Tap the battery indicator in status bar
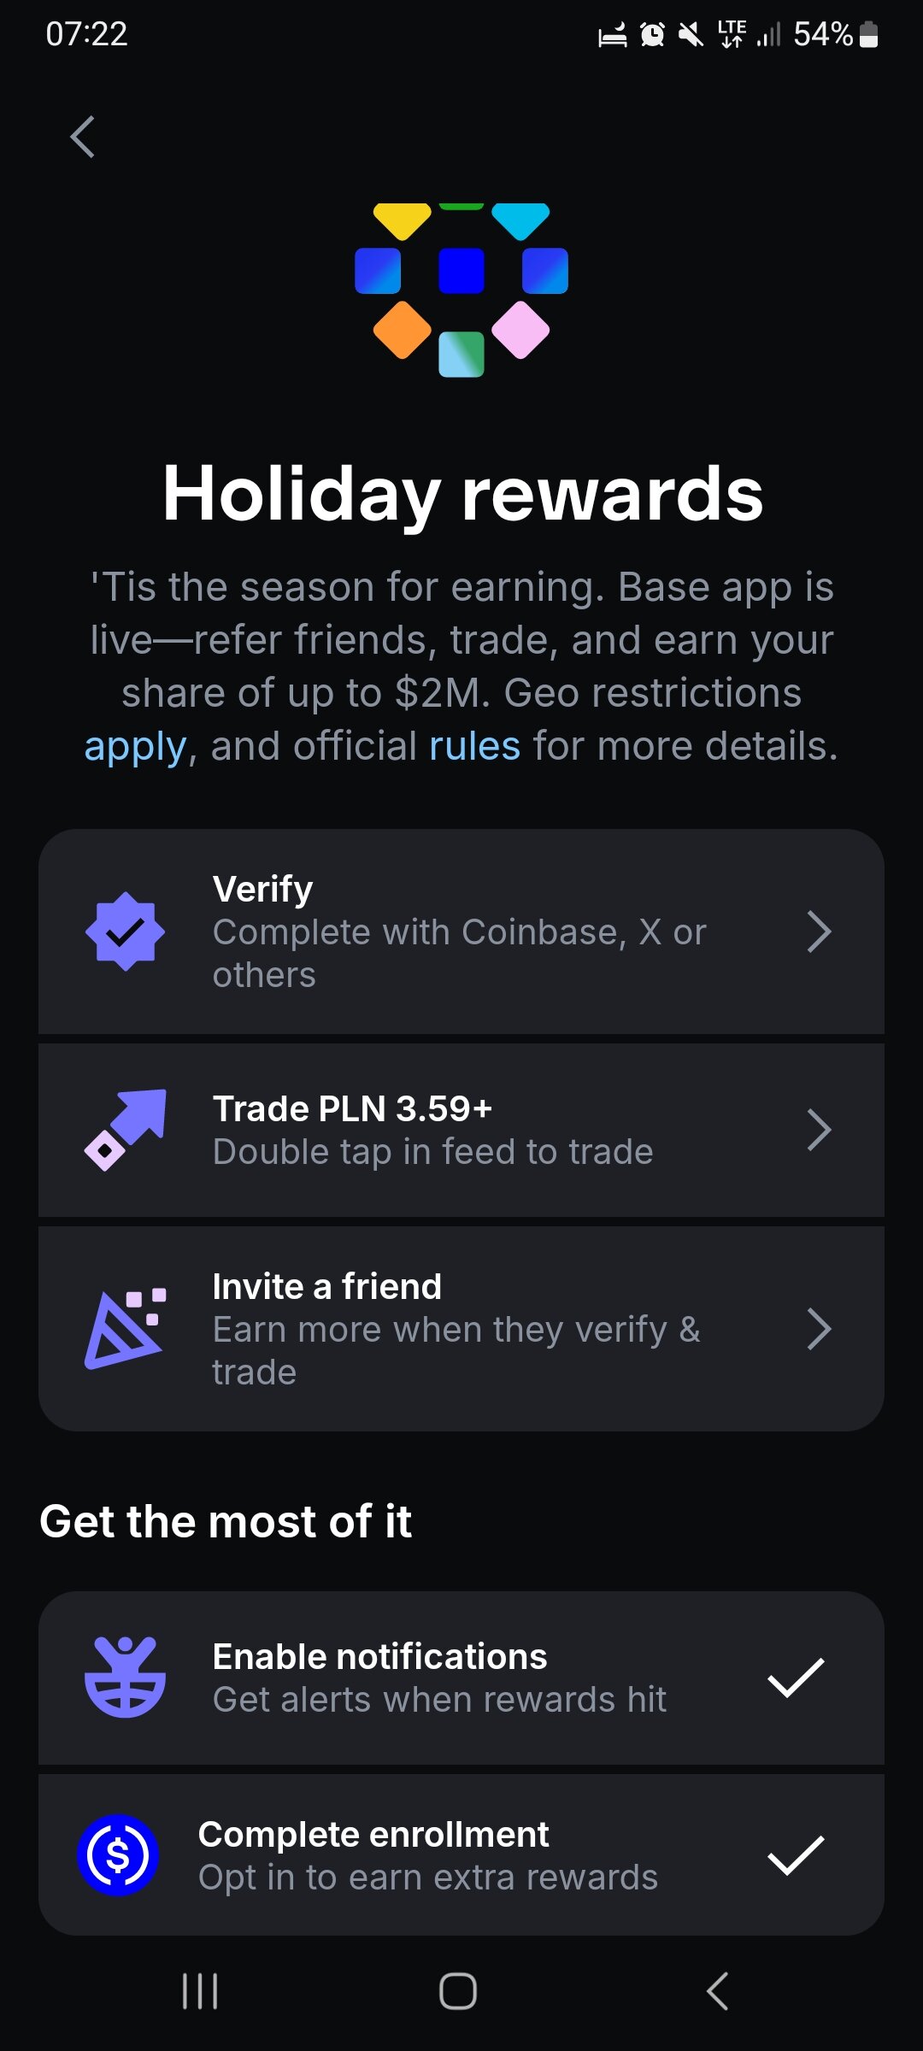This screenshot has height=2051, width=923. (868, 35)
